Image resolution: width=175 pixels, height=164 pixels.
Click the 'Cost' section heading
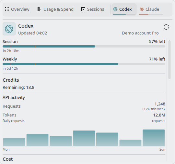click(x=8, y=159)
